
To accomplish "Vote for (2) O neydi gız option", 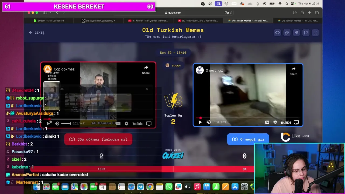I will point(248,139).
